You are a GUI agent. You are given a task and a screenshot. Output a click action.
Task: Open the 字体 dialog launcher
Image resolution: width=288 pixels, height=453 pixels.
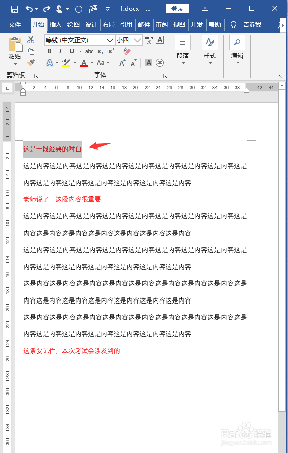pyautogui.click(x=165, y=75)
